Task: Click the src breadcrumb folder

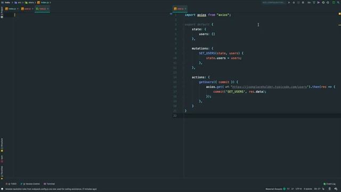Action: [x=18, y=3]
